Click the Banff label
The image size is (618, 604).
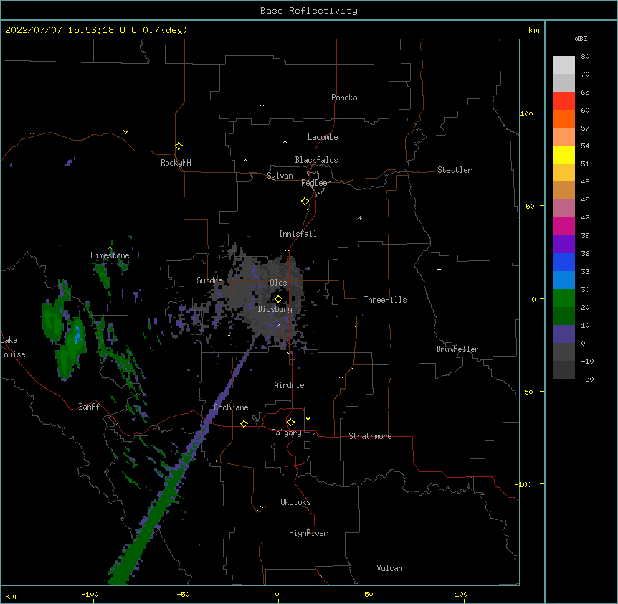[89, 407]
